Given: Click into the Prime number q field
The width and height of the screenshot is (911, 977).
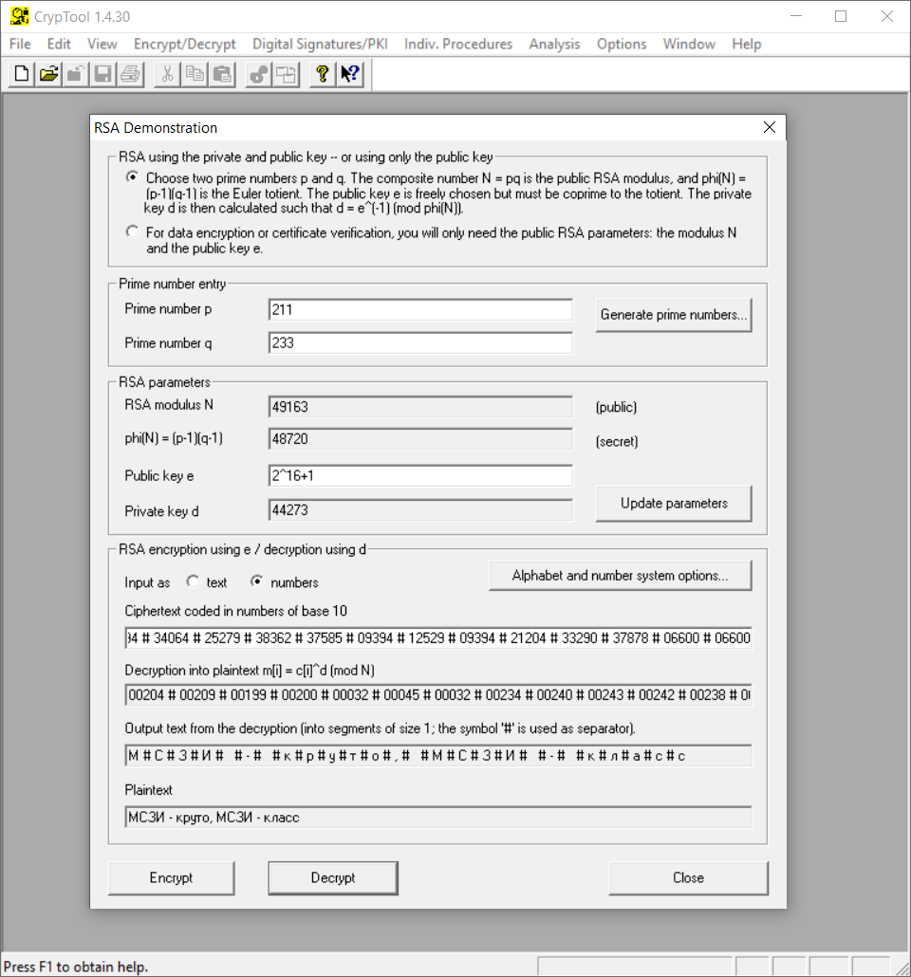Looking at the screenshot, I should click(x=420, y=342).
